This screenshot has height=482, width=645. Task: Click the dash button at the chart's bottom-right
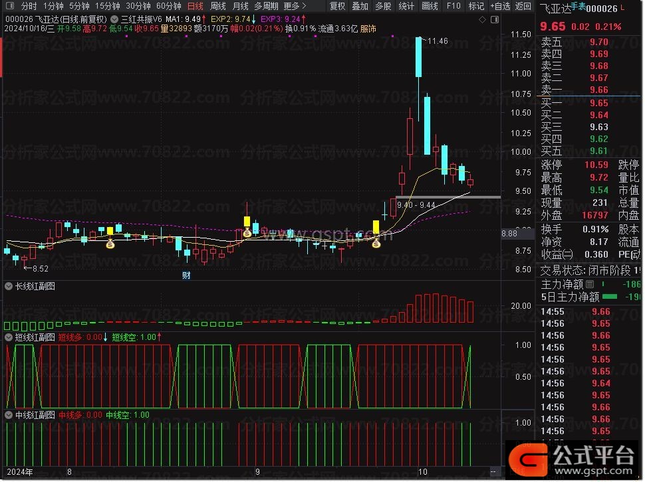pyautogui.click(x=493, y=471)
